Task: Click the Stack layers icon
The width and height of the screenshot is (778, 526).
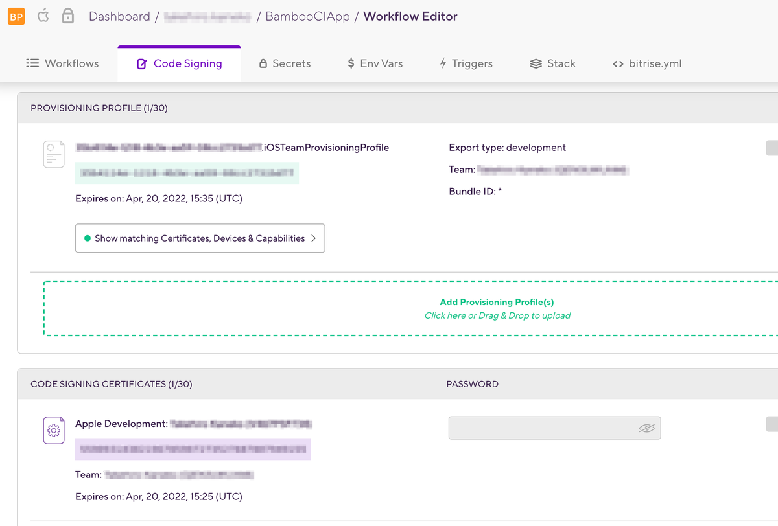Action: click(x=536, y=63)
